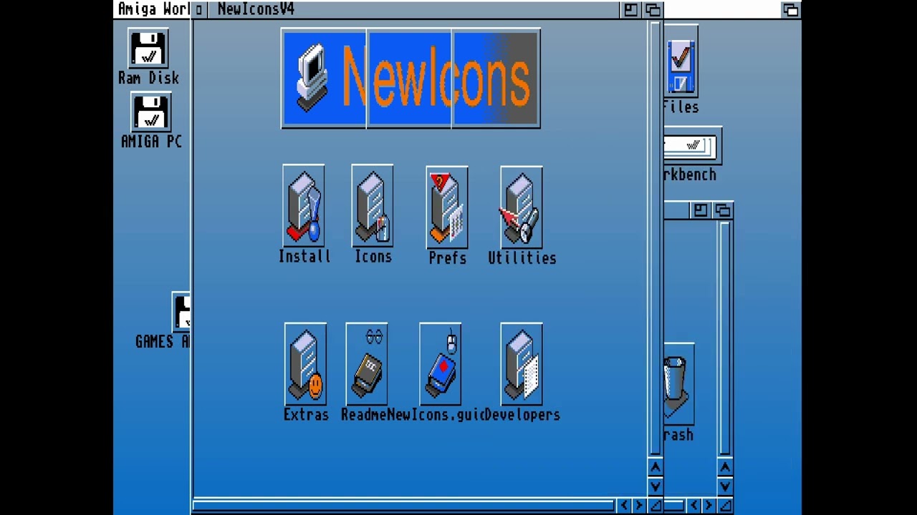Open the Icons drawer
The width and height of the screenshot is (917, 515).
click(372, 206)
